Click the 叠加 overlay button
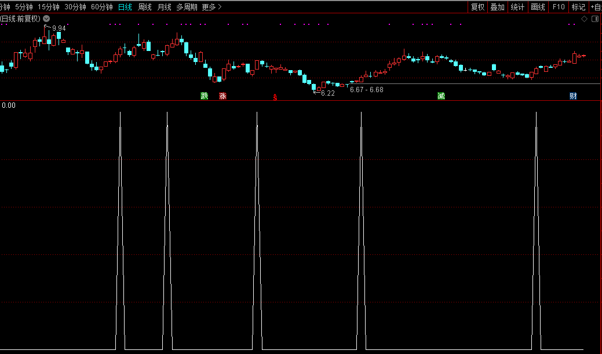Viewport: 602px width, 354px height. [x=498, y=7]
